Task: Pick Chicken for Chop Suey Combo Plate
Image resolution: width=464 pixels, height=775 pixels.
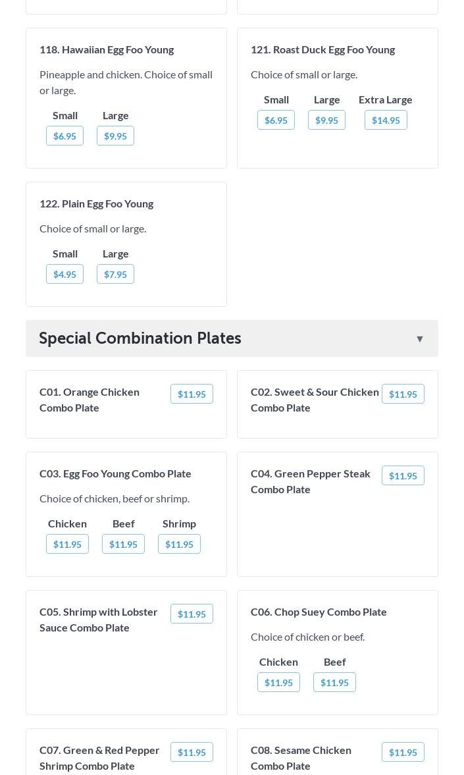Action: [278, 683]
